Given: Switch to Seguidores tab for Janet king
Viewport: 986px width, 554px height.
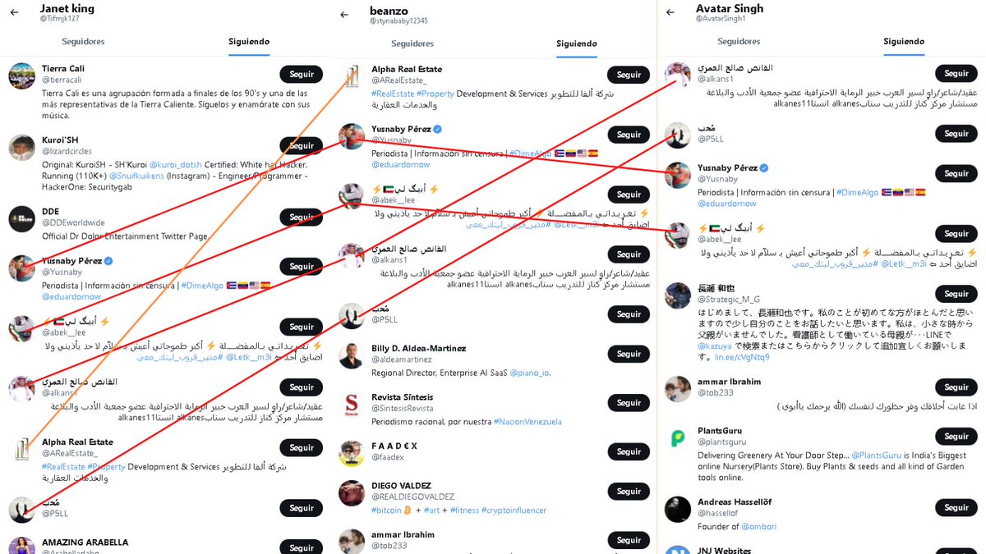Looking at the screenshot, I should point(83,42).
